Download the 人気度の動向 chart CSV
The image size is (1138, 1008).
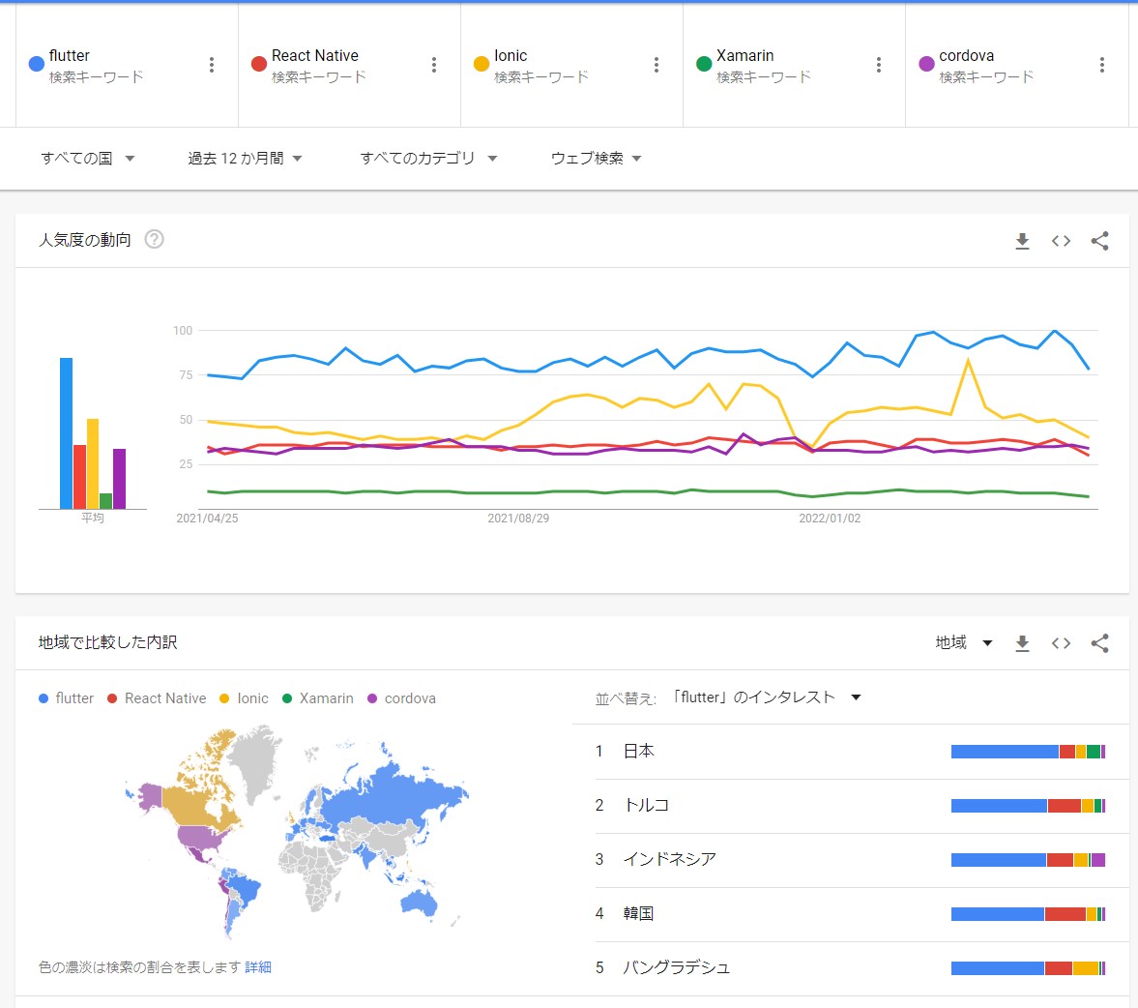pyautogui.click(x=1022, y=241)
